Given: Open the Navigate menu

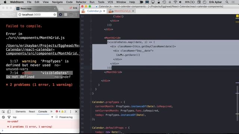Looking at the screenshot, I should pyautogui.click(x=57, y=2).
